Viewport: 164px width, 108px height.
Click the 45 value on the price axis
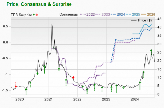[159, 19]
